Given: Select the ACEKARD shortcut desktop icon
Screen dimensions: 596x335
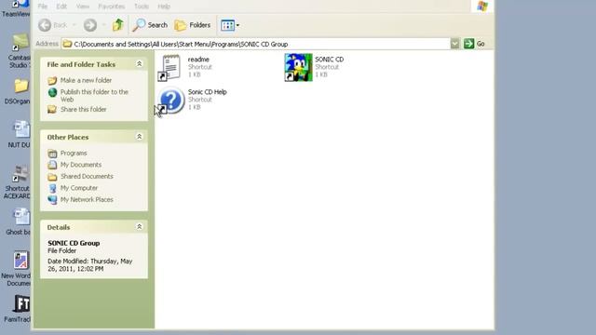Looking at the screenshot, I should [x=18, y=182].
